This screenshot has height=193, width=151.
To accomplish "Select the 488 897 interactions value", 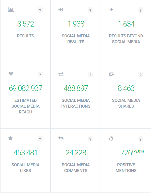I will point(76,88).
